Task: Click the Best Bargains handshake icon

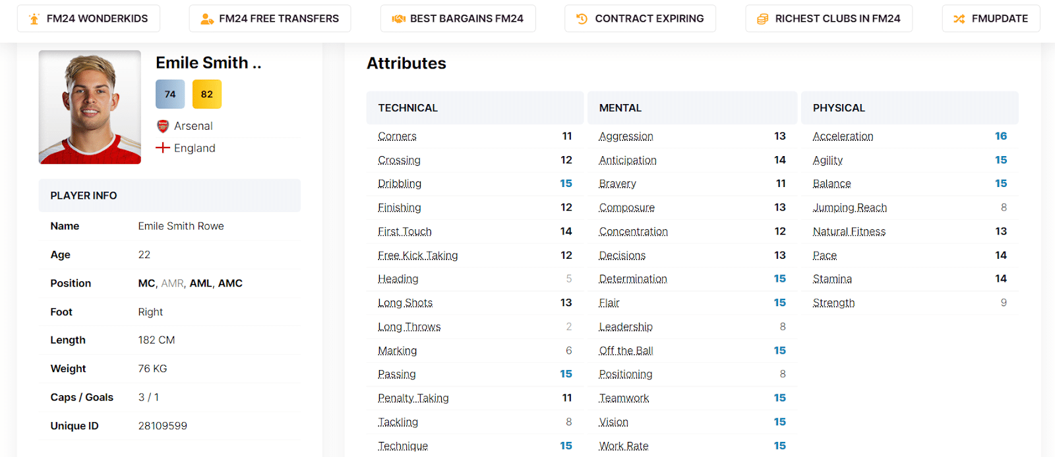Action: point(398,18)
